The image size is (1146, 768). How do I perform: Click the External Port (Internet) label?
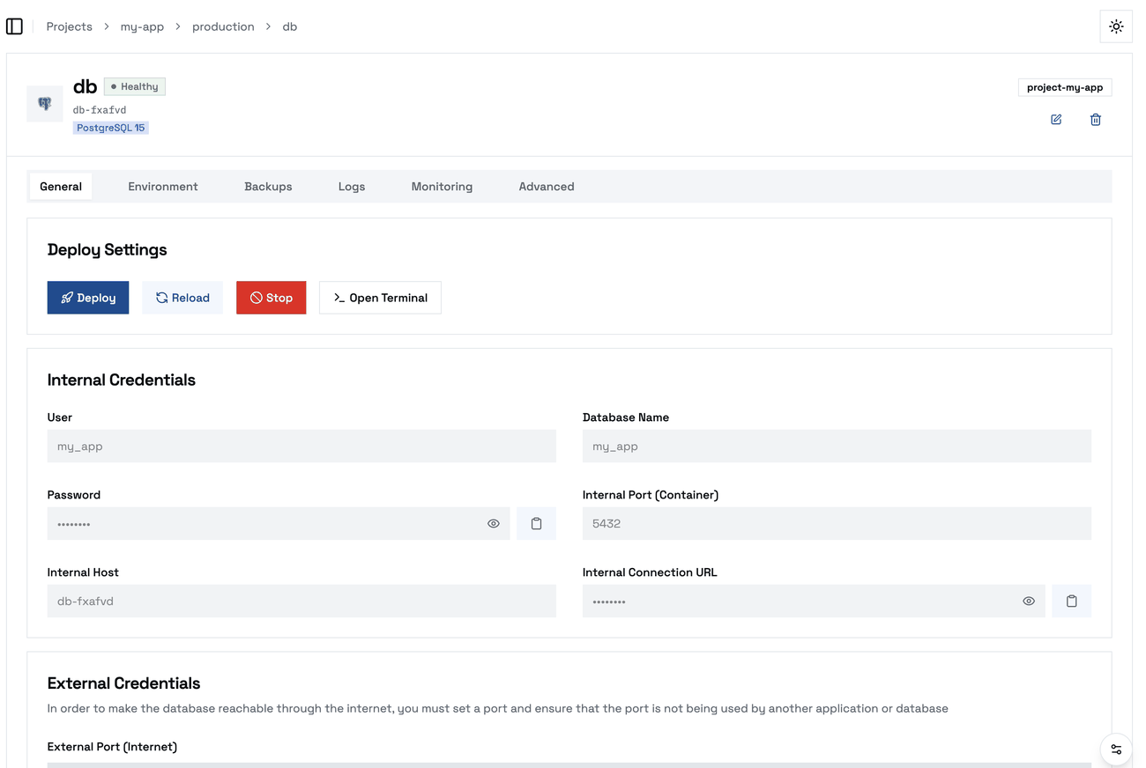click(x=112, y=747)
